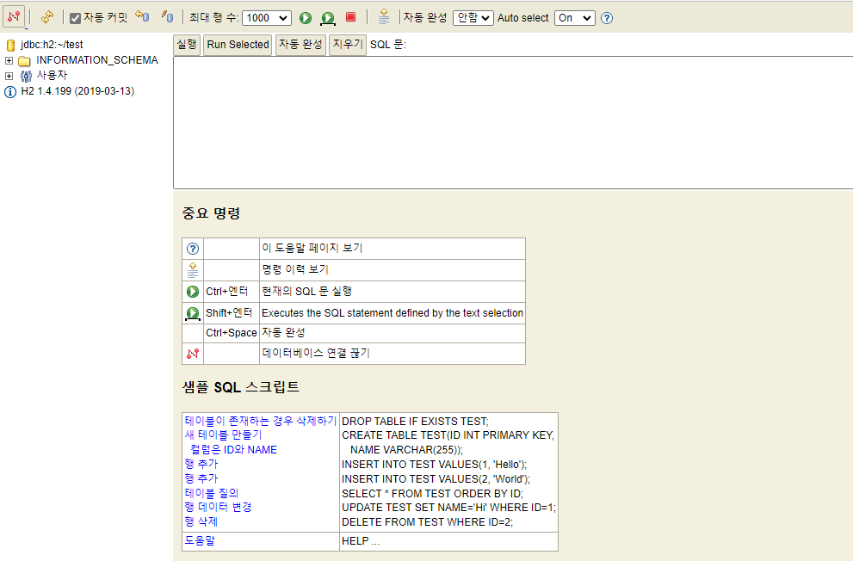Open the 자동 완성 dropdown set to 안함
Screen dimensions: 853x561
point(473,18)
